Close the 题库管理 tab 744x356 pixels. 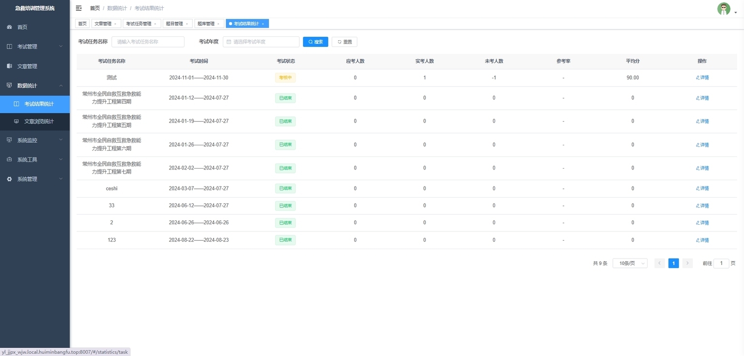click(218, 24)
